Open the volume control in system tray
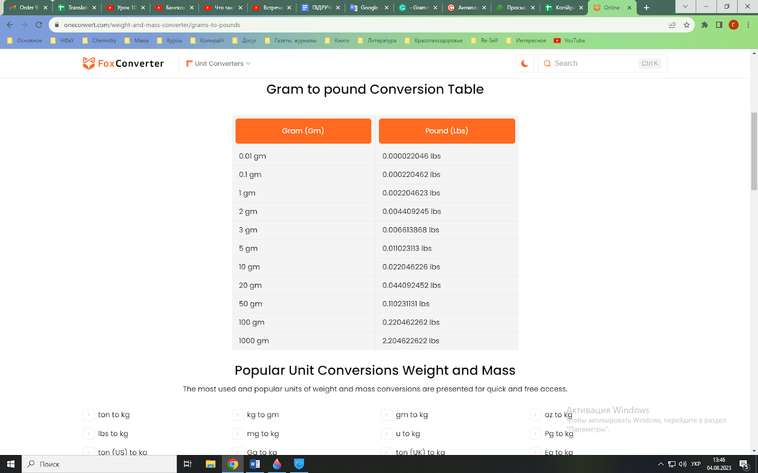Image resolution: width=758 pixels, height=473 pixels. coord(682,464)
